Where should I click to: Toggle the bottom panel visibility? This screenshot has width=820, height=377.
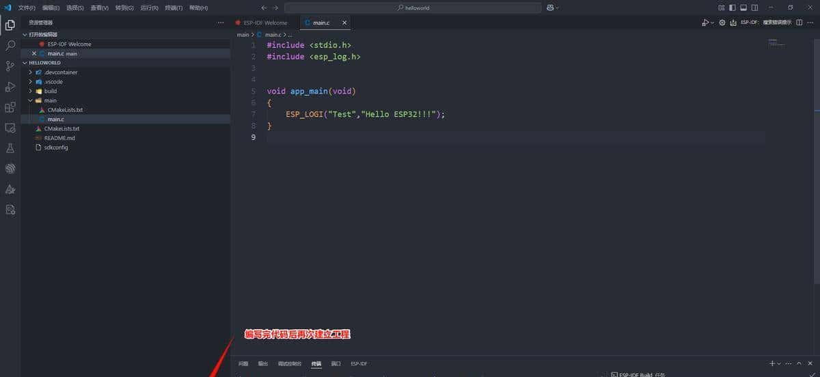pyautogui.click(x=743, y=8)
